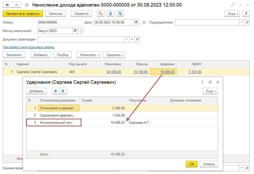Move deduction row down with arrow

[63, 91]
